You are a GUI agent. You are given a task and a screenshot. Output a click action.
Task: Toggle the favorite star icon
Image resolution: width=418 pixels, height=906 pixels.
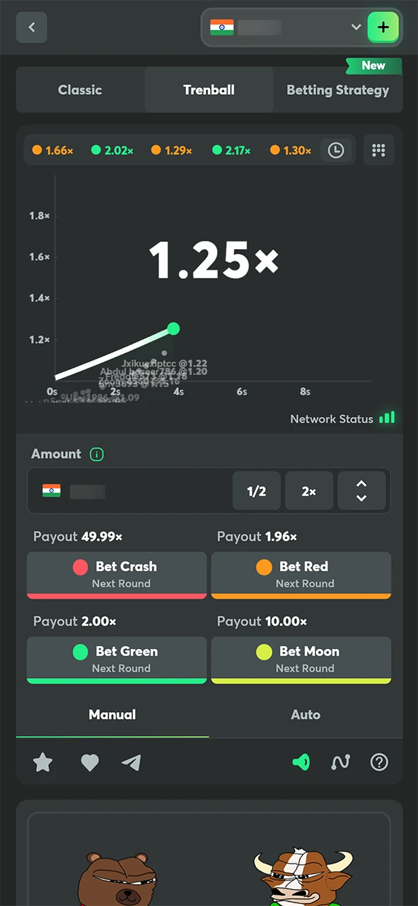(42, 762)
